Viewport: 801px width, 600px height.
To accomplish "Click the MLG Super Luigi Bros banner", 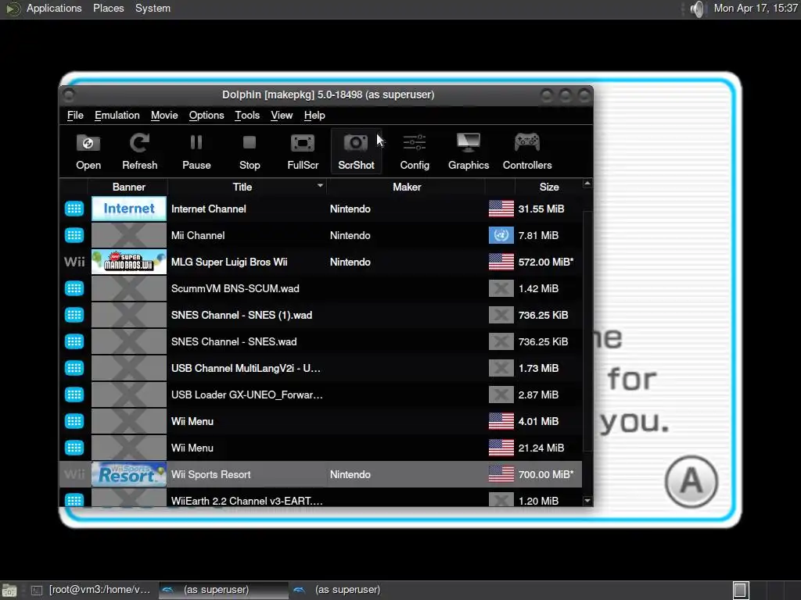I will 129,262.
